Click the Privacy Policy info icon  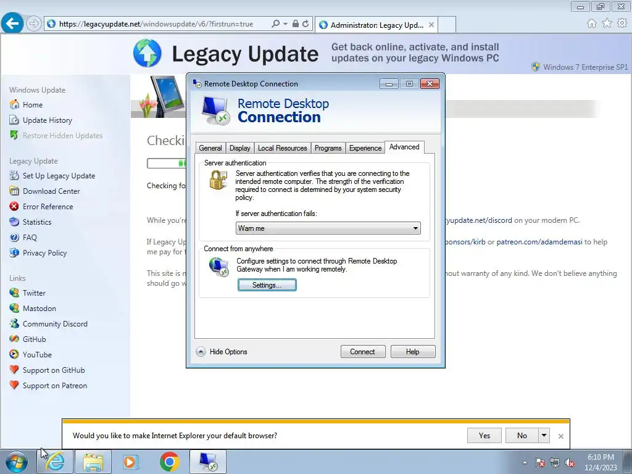point(14,252)
